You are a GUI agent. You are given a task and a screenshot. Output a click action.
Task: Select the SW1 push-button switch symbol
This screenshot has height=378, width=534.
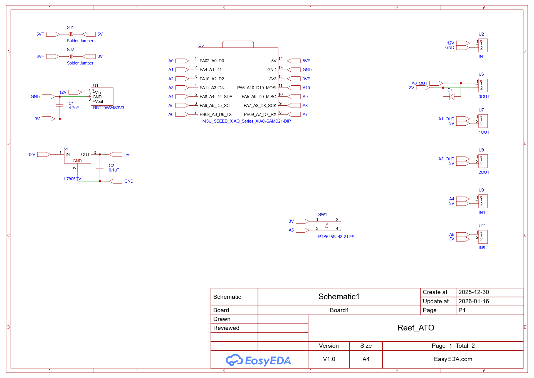point(327,225)
